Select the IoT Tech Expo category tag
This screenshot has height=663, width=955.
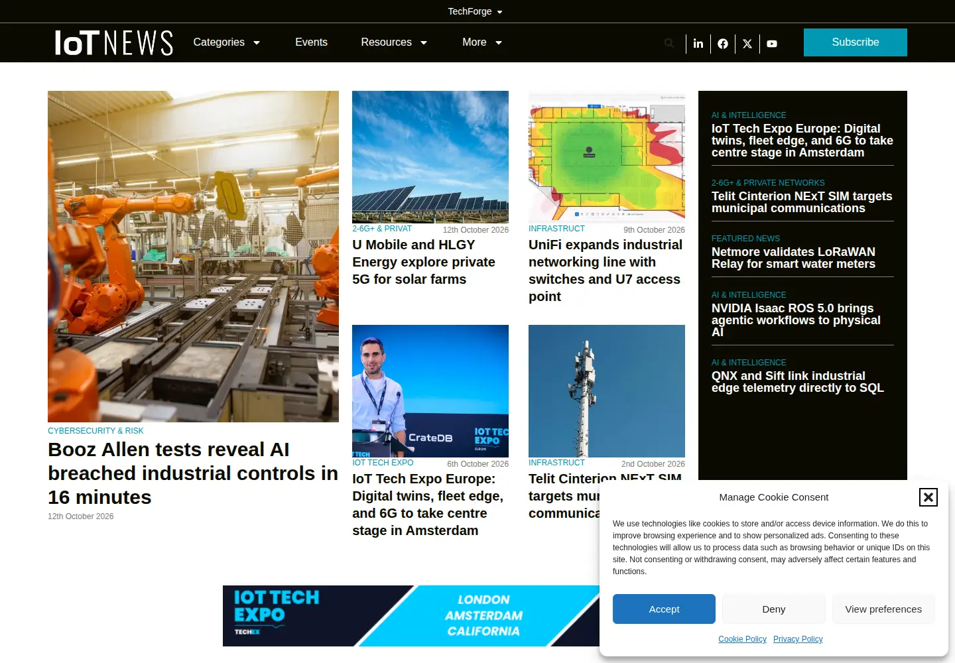pyautogui.click(x=383, y=463)
